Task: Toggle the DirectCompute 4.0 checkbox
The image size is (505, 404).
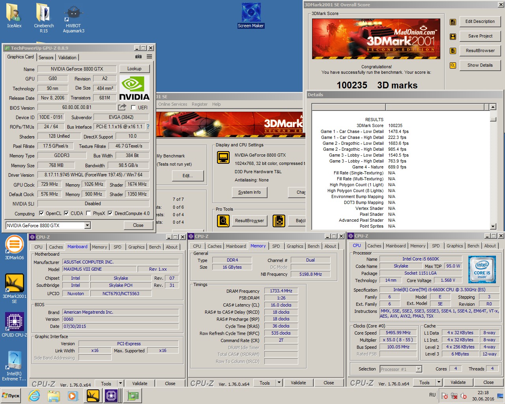Action: [x=110, y=213]
